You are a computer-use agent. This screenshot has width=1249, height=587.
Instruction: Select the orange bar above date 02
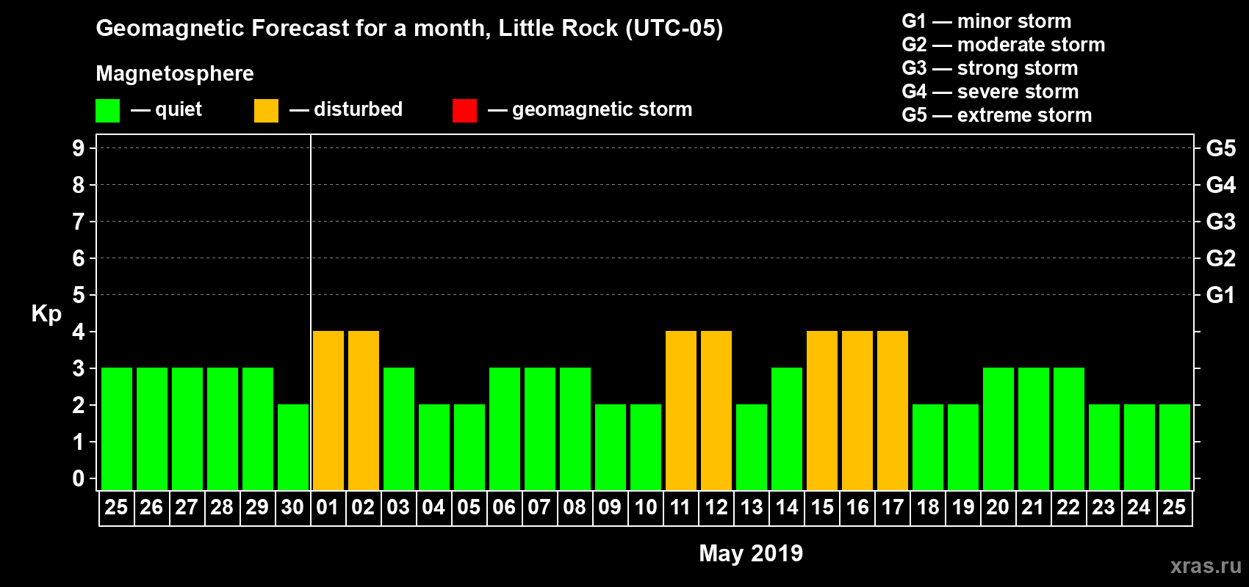[x=364, y=410]
